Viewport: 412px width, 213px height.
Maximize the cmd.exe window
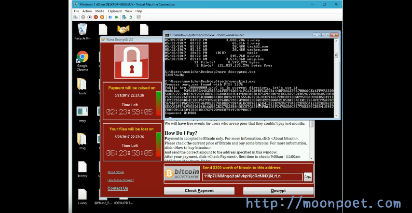coord(325,35)
